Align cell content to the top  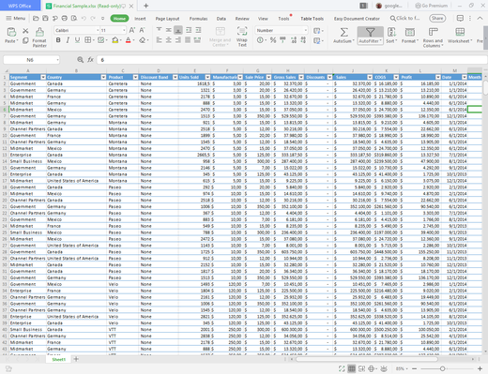(x=159, y=30)
